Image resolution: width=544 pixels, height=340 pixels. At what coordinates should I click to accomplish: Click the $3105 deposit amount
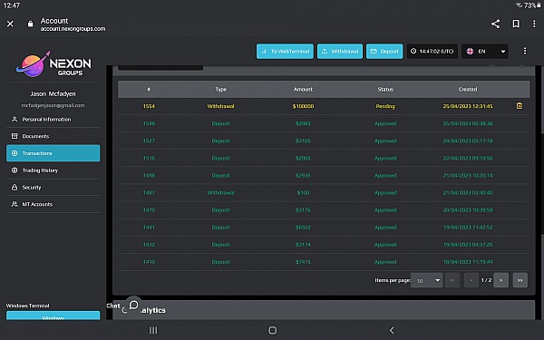303,141
